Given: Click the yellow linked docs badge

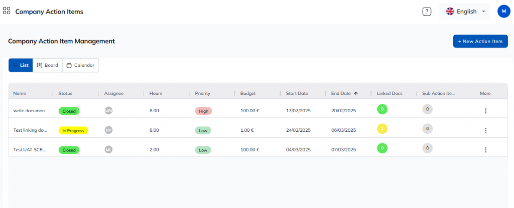Looking at the screenshot, I should [382, 129].
